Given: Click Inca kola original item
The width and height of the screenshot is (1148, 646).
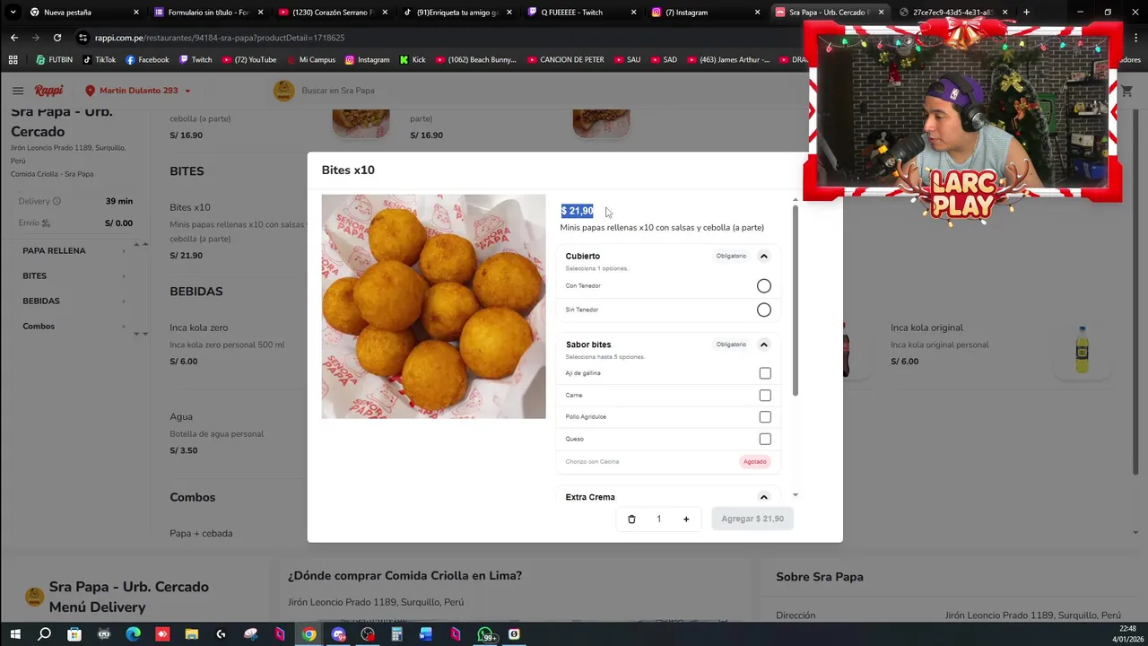Looking at the screenshot, I should [926, 328].
